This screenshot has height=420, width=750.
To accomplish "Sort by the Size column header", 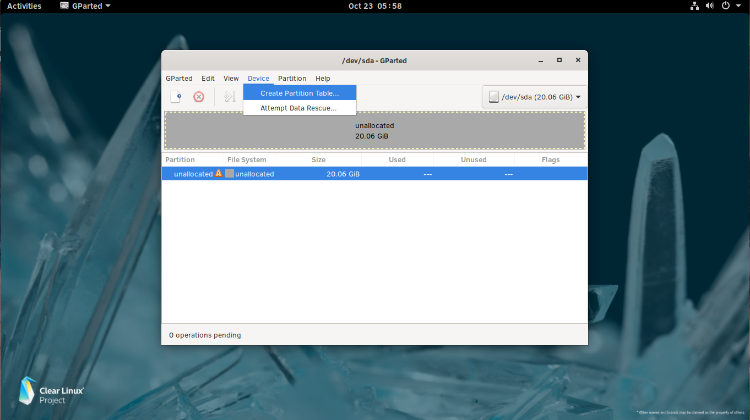I will pos(319,159).
